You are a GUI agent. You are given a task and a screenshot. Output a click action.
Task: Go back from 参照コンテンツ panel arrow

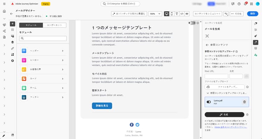[x=207, y=45]
